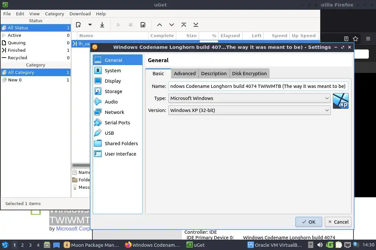
Task: Open uGet File menu
Action: (x=7, y=14)
